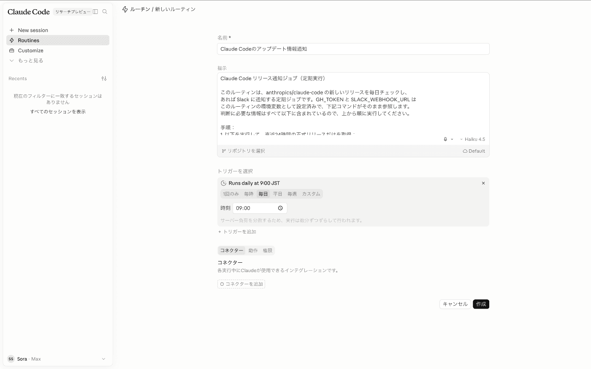Remove the Runs daily trigger with X

tap(483, 183)
